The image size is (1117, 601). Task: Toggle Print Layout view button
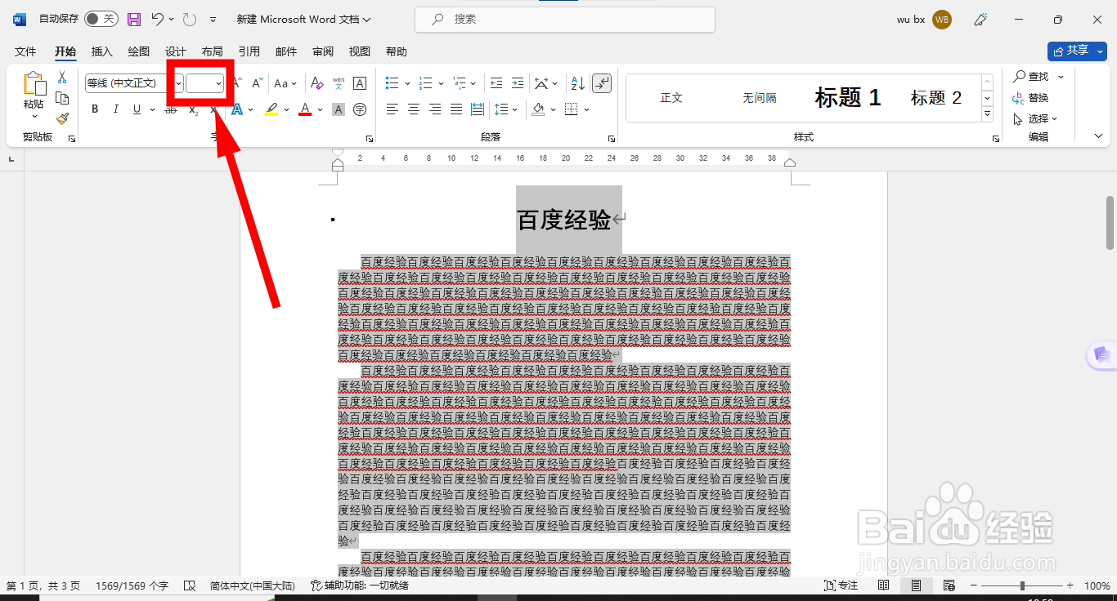[917, 585]
